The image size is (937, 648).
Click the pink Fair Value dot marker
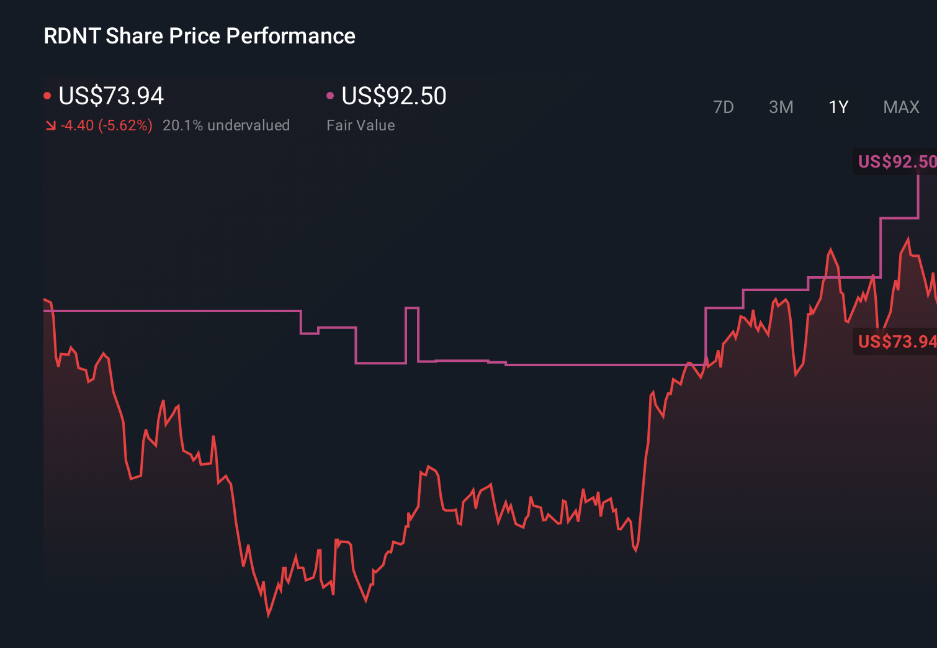[x=331, y=95]
